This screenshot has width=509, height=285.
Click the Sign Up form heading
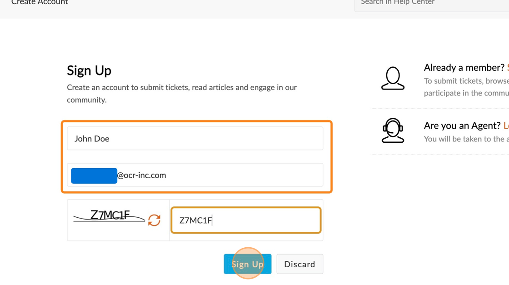pos(89,70)
